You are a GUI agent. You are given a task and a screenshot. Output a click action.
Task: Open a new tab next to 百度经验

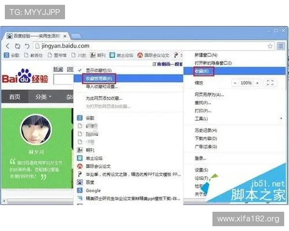(x=76, y=36)
